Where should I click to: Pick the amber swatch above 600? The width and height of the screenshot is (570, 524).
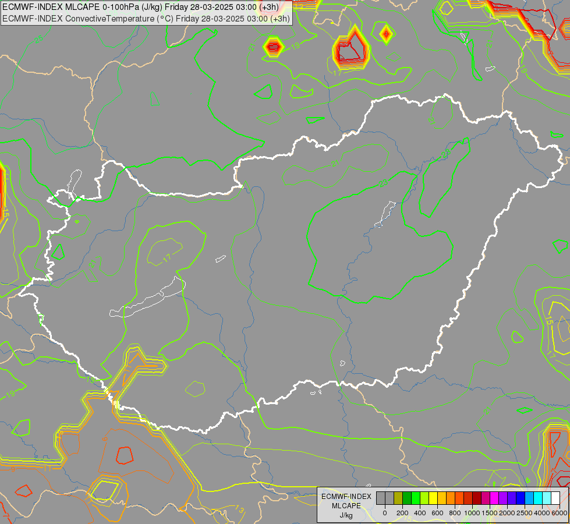click(442, 498)
